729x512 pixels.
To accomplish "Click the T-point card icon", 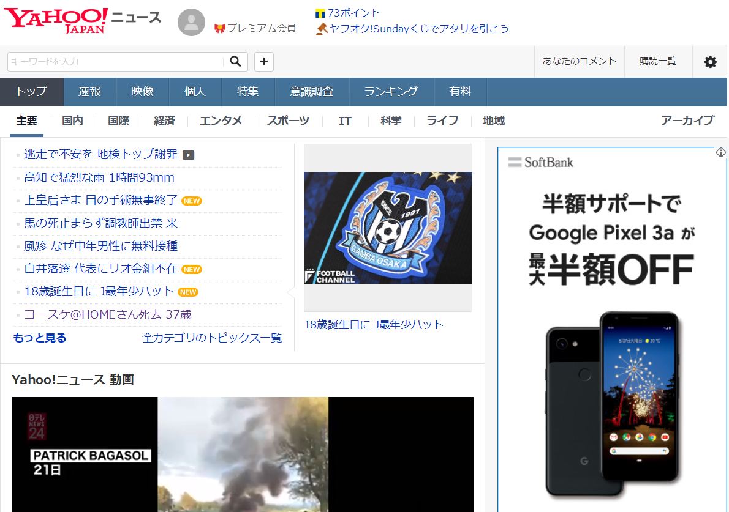I will [x=320, y=13].
